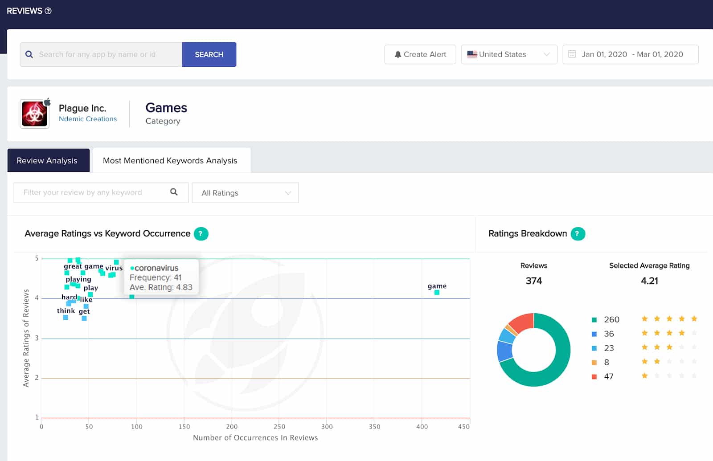This screenshot has width=713, height=461.
Task: Open help for Ratings Breakdown
Action: coord(578,233)
